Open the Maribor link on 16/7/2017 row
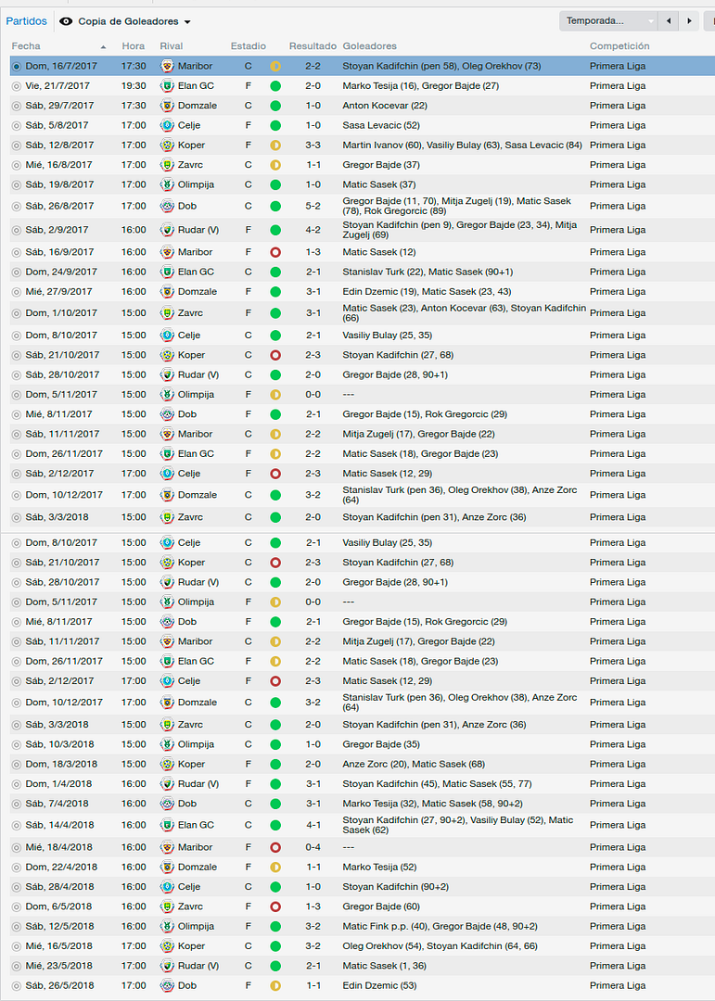The width and height of the screenshot is (715, 1001). pyautogui.click(x=196, y=66)
